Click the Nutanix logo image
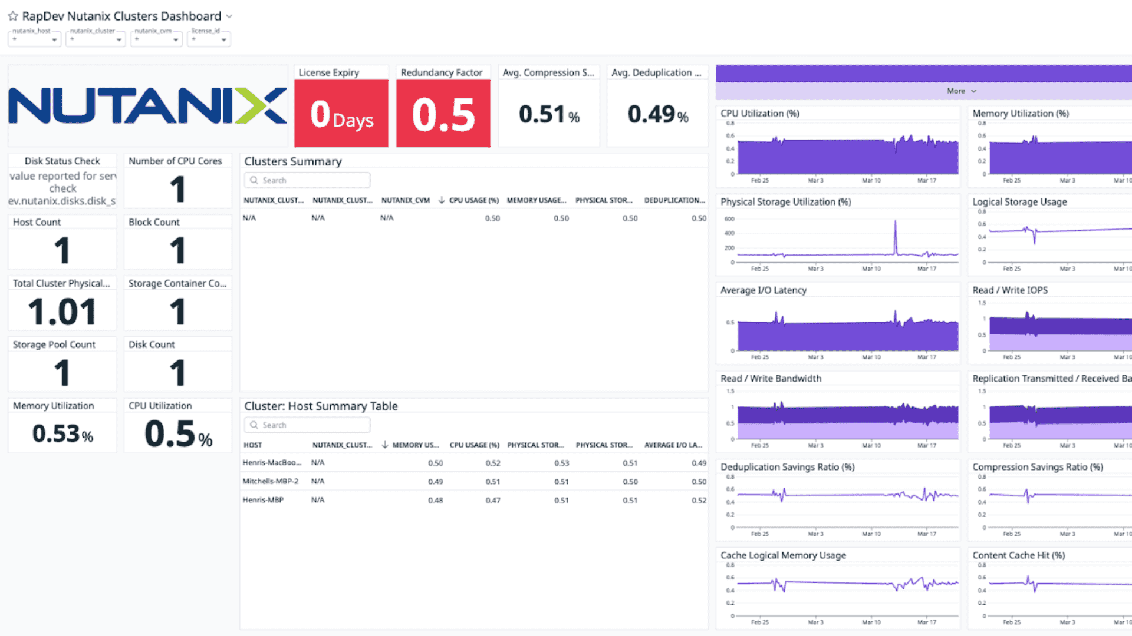The height and width of the screenshot is (636, 1132). (x=147, y=106)
